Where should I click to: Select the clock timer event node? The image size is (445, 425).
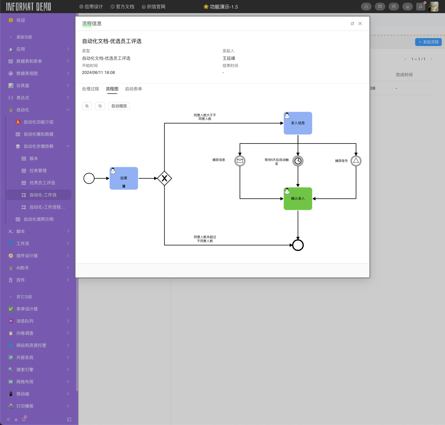pyautogui.click(x=298, y=161)
